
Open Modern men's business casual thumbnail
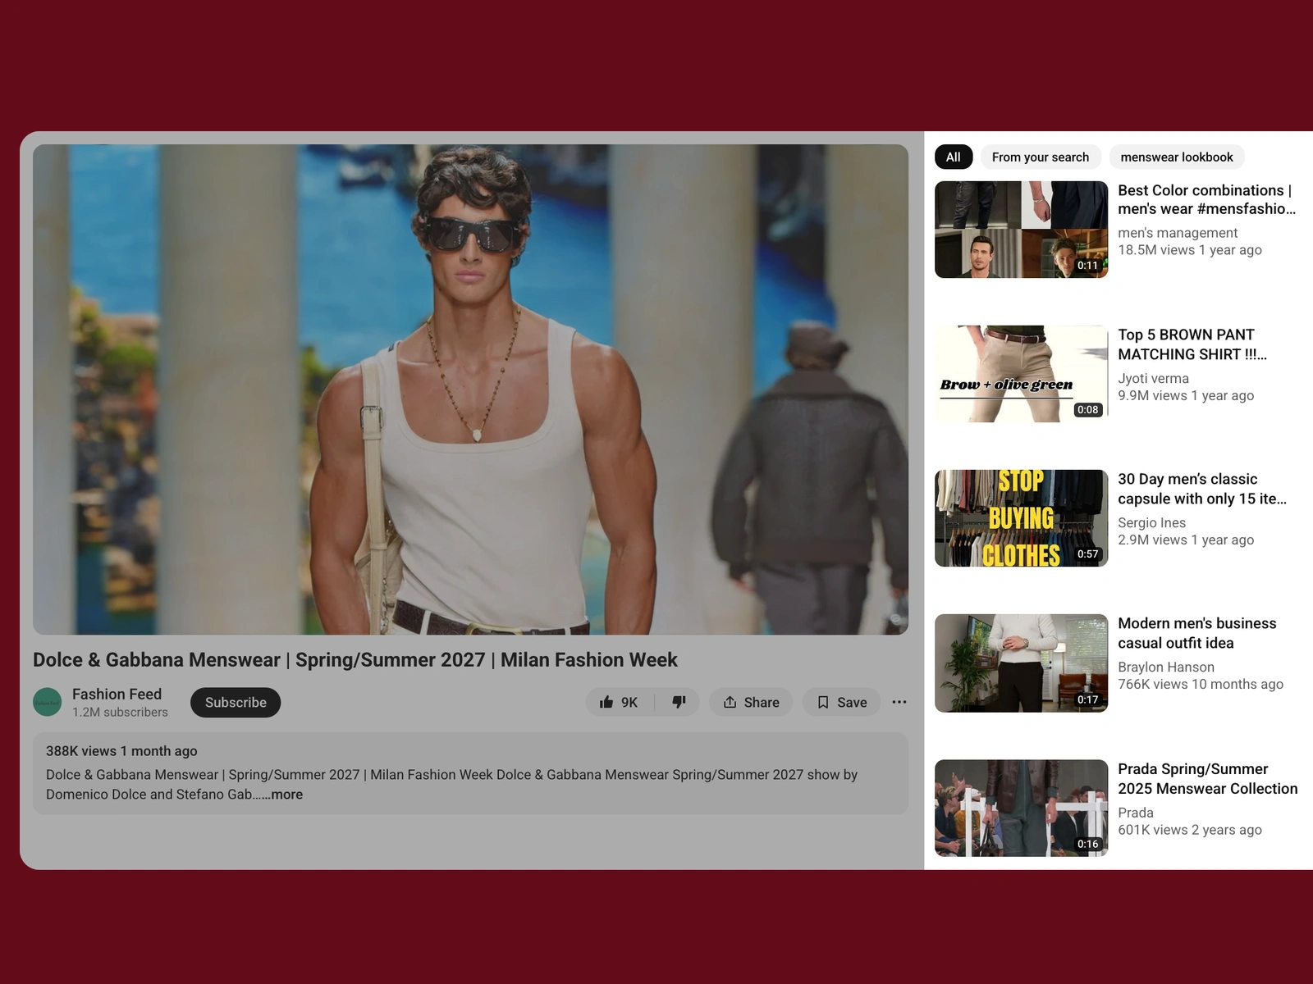1022,663
